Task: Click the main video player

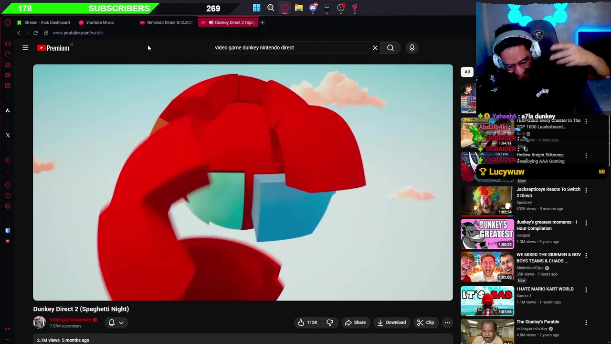Action: (x=243, y=183)
